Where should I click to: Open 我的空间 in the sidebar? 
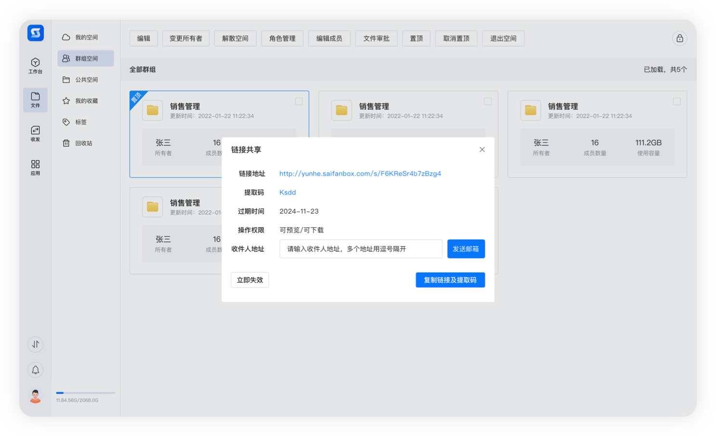tap(86, 37)
